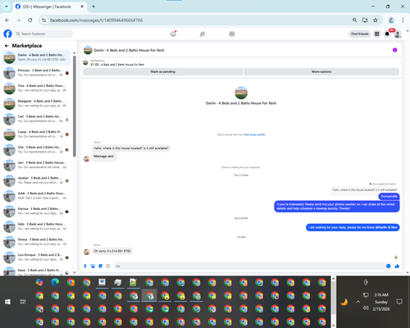Viewport: 410px width, 328px height.
Task: Go back from Marketplace chats arrow
Action: 7,46
